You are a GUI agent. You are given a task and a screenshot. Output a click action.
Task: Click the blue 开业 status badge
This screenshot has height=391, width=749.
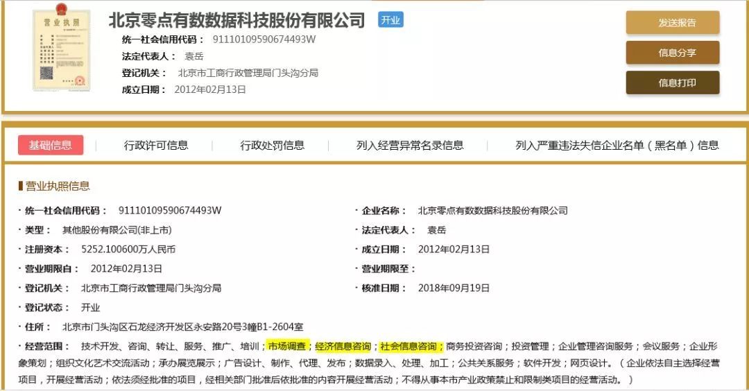pyautogui.click(x=390, y=20)
